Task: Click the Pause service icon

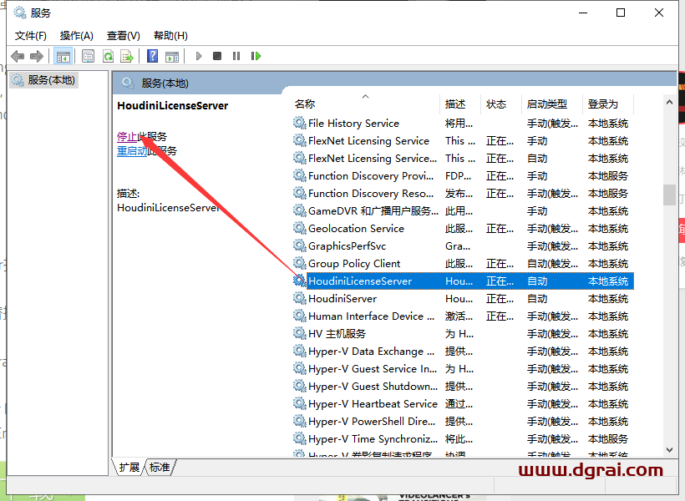Action: pyautogui.click(x=236, y=56)
